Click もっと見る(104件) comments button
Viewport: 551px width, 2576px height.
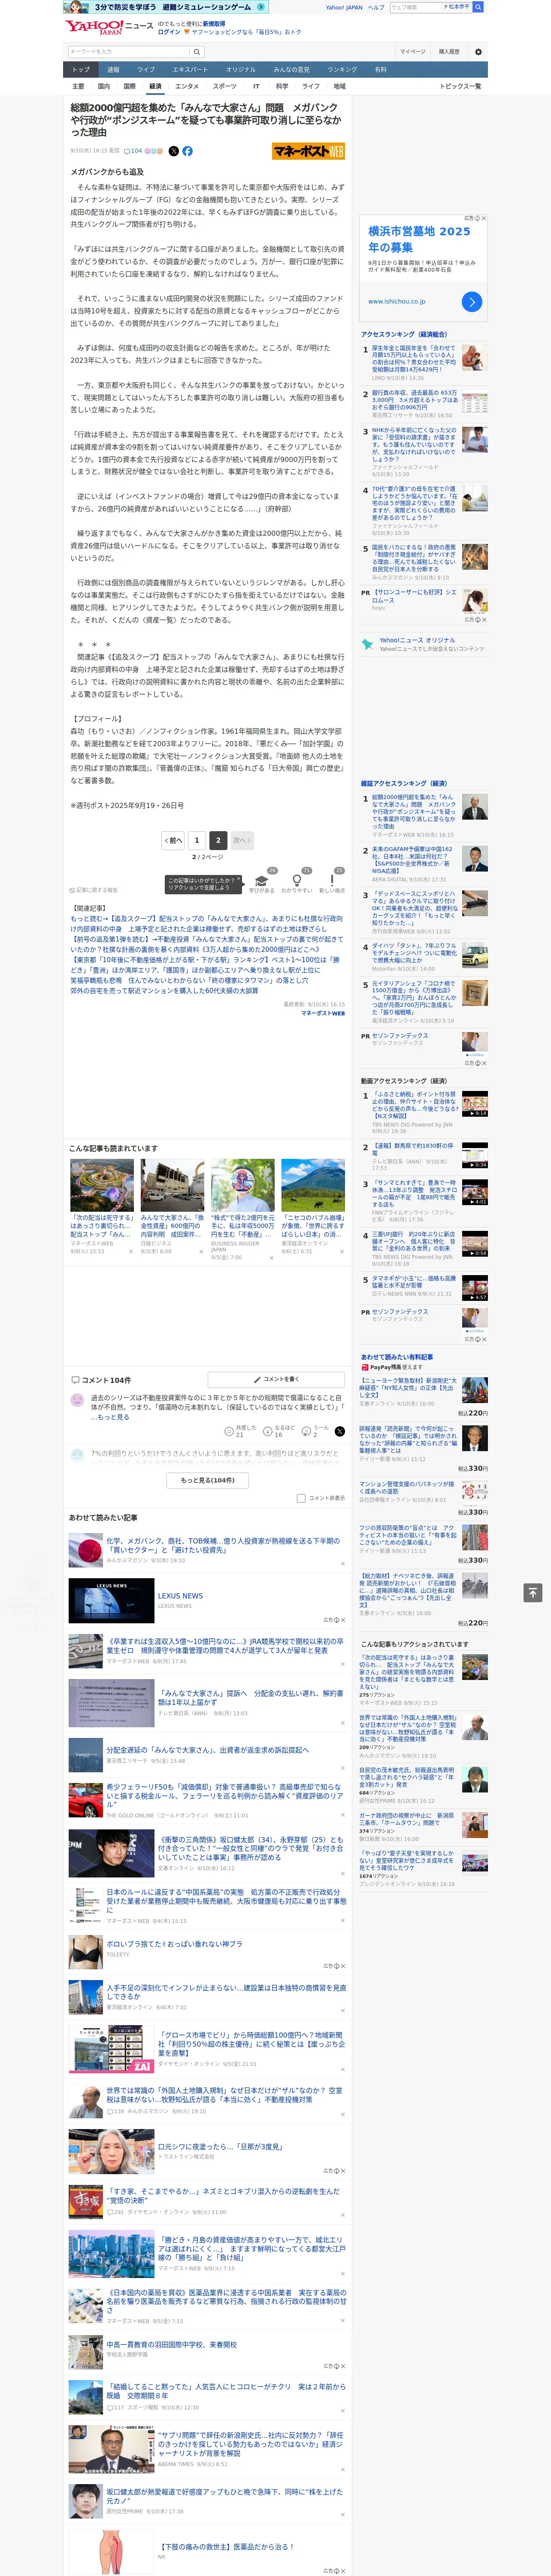tap(208, 1480)
